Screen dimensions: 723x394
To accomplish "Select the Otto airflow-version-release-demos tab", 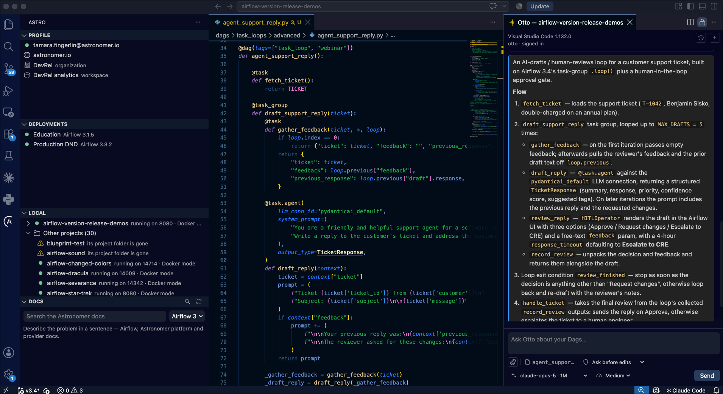I will pyautogui.click(x=570, y=23).
